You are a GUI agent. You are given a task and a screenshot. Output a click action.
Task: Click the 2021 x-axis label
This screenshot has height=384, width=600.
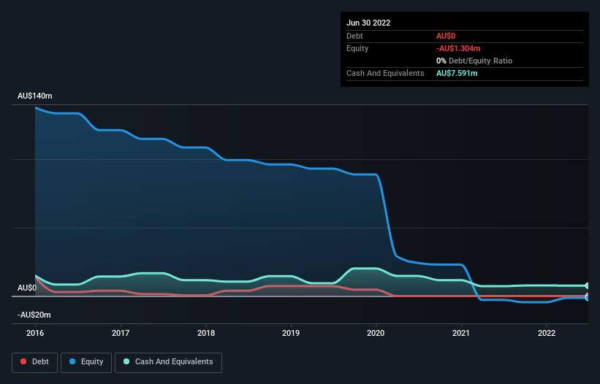[461, 333]
